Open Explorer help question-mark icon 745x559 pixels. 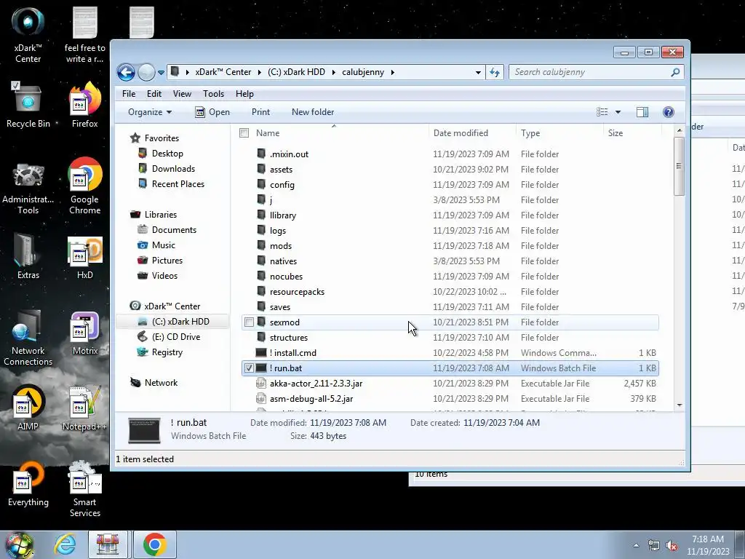tap(668, 112)
